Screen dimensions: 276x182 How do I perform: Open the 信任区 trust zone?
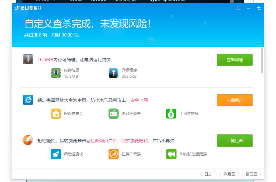pyautogui.click(x=251, y=174)
